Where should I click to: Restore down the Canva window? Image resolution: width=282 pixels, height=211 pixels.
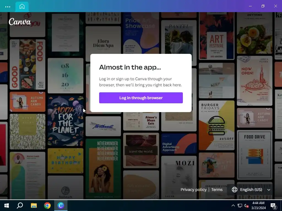pos(263,6)
